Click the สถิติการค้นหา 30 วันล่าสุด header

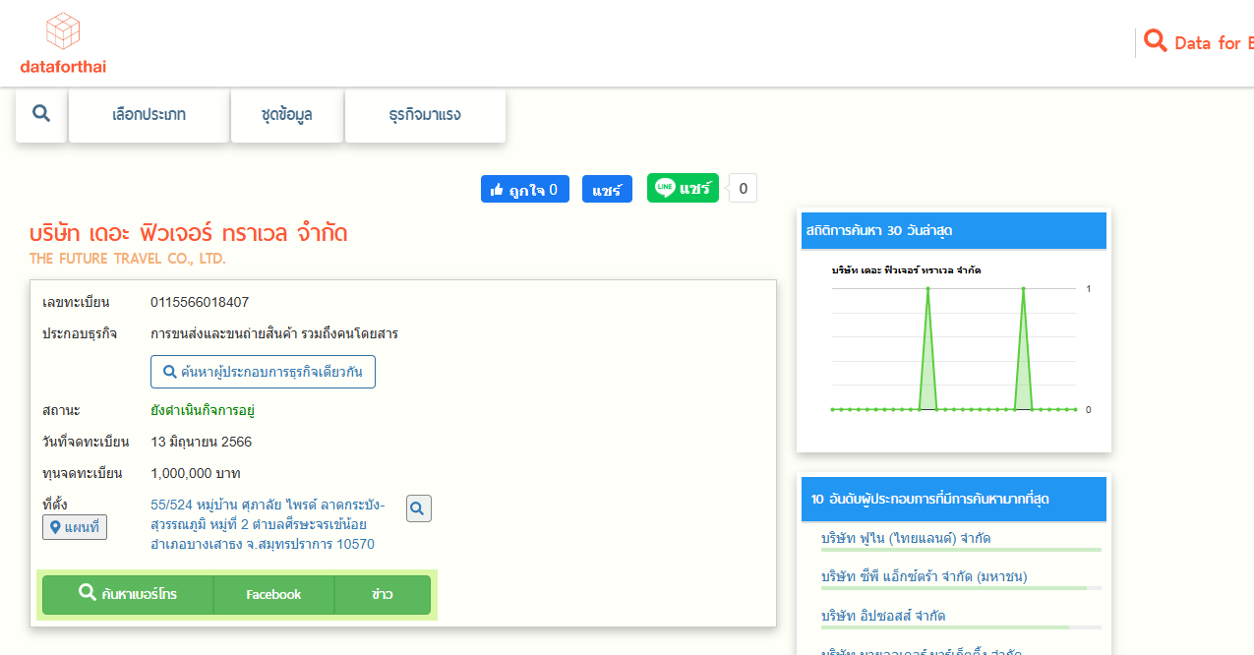click(x=954, y=231)
